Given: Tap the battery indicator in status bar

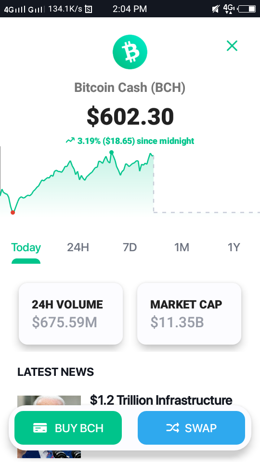Looking at the screenshot, I should (247, 9).
